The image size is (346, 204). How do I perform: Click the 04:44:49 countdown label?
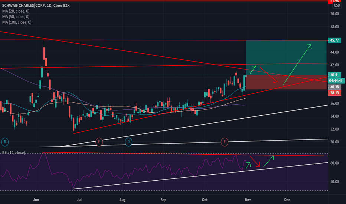[x=336, y=81]
